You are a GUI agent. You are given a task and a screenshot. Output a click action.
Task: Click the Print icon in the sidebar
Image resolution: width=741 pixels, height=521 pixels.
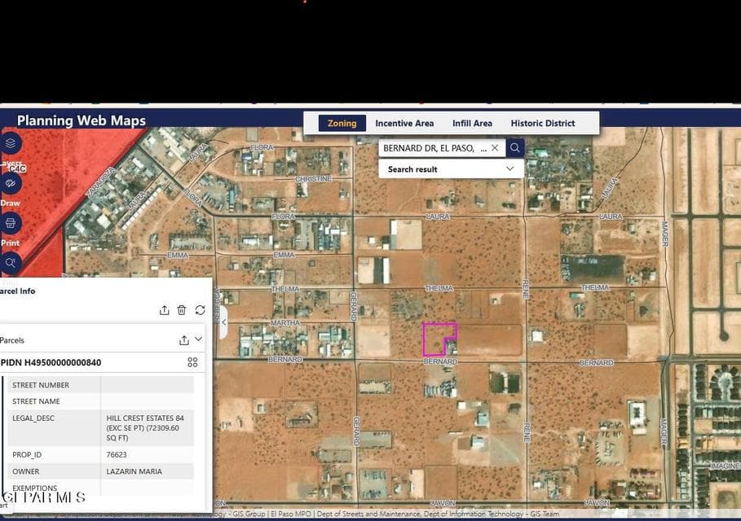coord(11,222)
